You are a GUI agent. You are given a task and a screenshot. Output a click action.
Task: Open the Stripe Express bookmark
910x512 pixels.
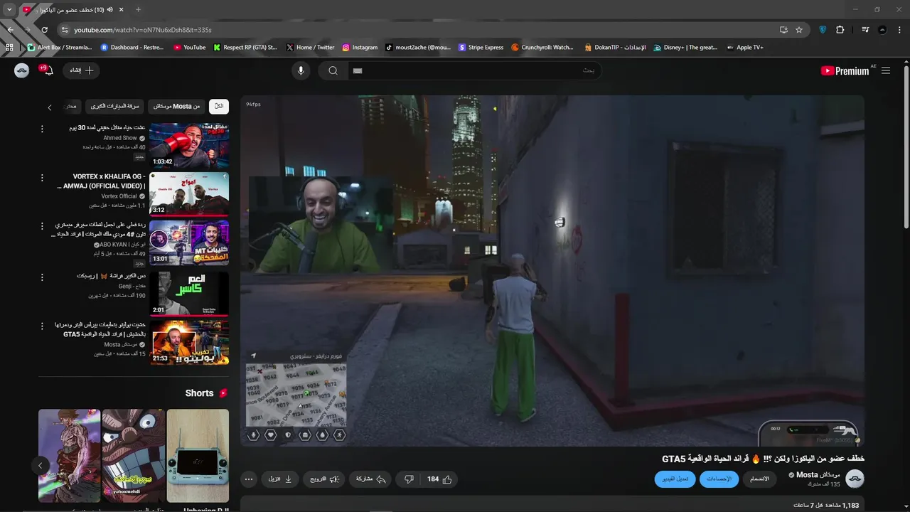(x=481, y=48)
